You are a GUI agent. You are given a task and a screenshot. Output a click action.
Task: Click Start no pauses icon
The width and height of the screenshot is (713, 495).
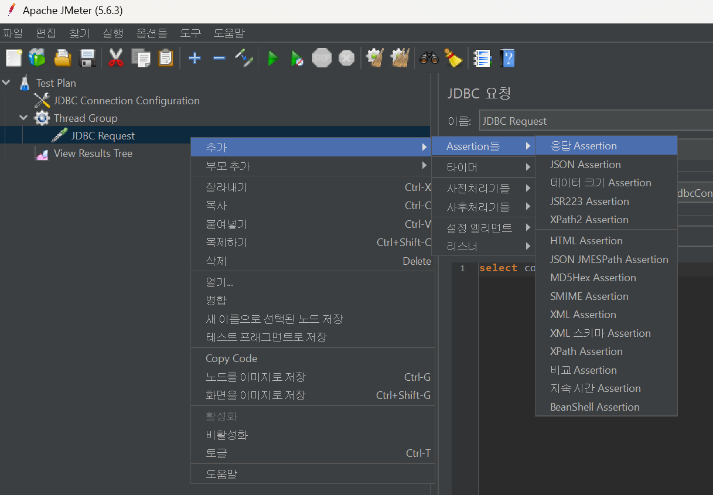297,57
